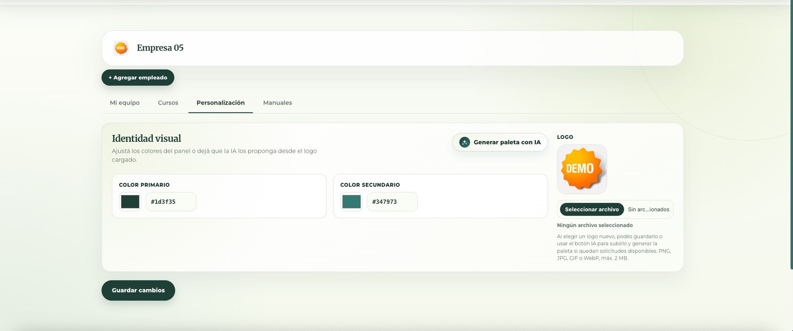Click the Empresa 05 company name
The width and height of the screenshot is (793, 331).
click(160, 48)
